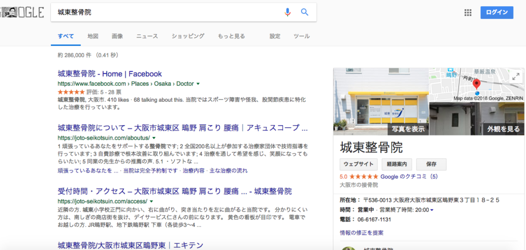Expand the dropdown arrow beside the access URL
The height and width of the screenshot is (250, 526).
coord(152,201)
